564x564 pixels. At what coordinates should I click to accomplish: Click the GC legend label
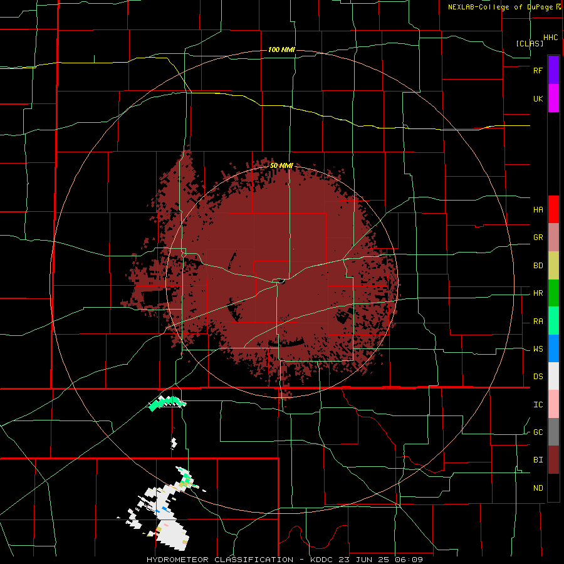coord(538,432)
